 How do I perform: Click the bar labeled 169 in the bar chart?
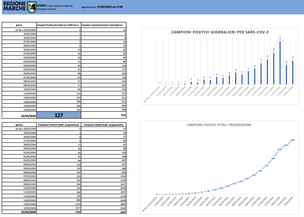pos(274,68)
